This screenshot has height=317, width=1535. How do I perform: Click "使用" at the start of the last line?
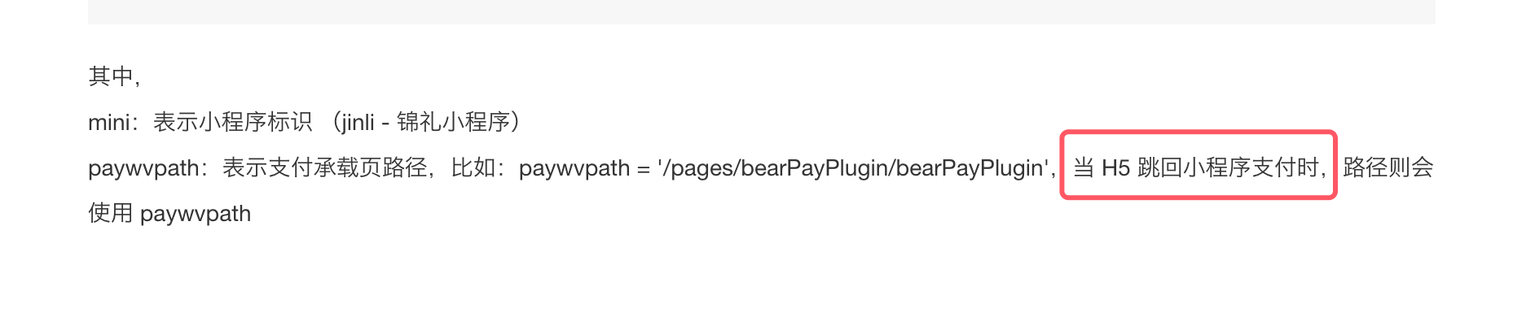tap(111, 213)
